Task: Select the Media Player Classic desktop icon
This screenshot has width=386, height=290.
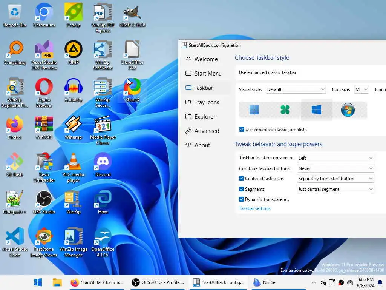Action: (103, 130)
